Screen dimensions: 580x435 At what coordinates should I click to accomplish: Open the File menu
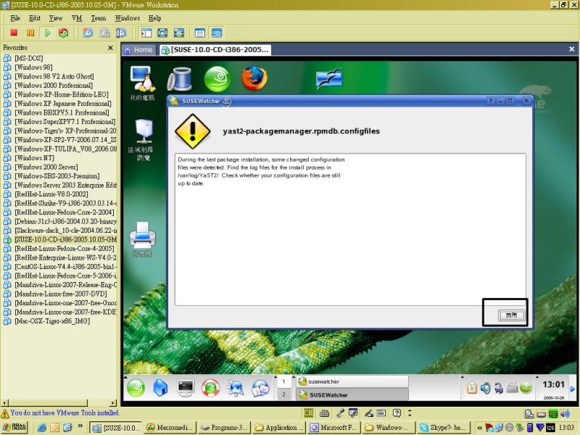click(x=15, y=18)
